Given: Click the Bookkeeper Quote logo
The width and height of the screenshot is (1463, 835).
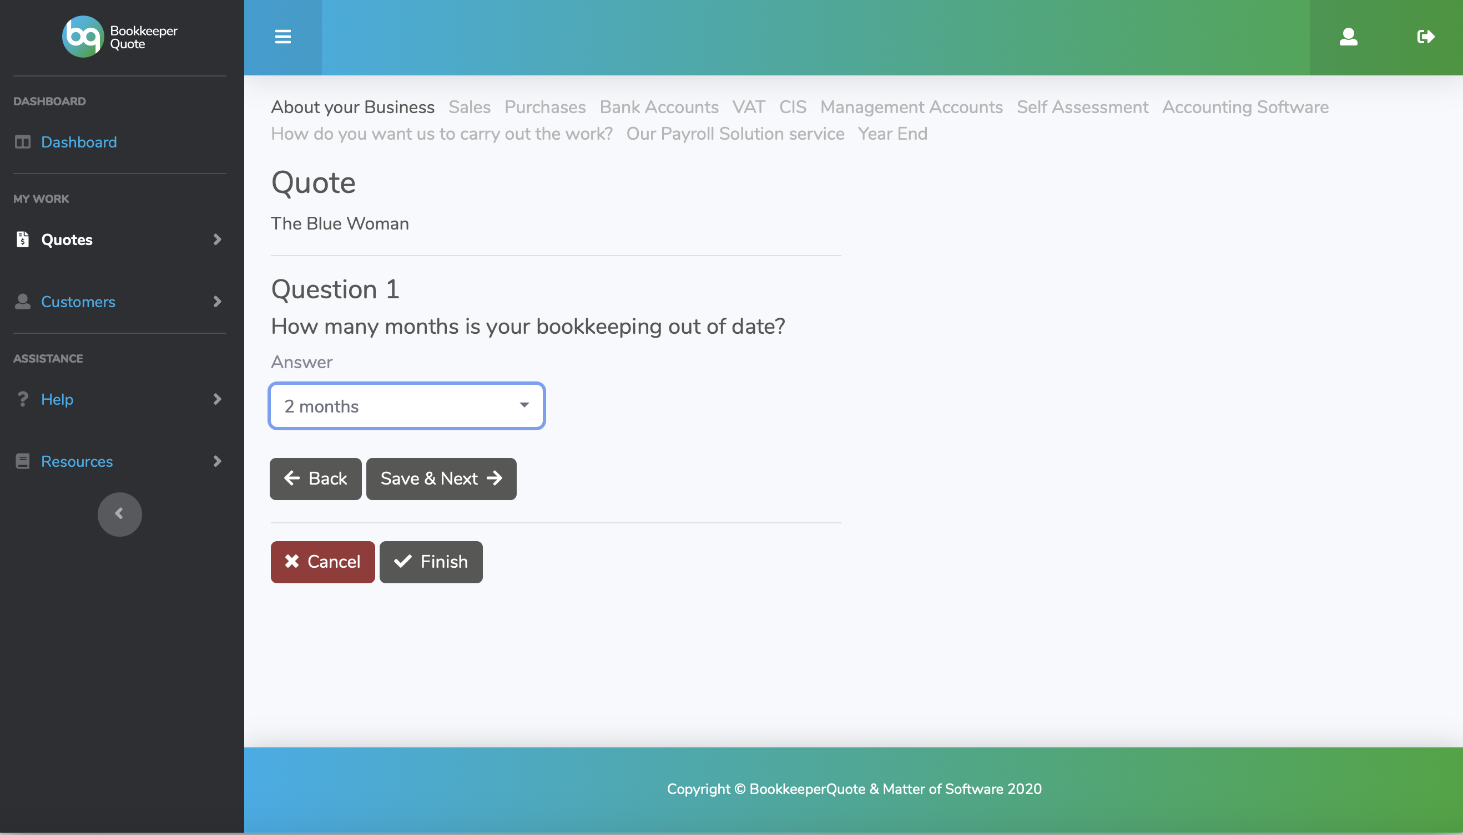Looking at the screenshot, I should [119, 37].
